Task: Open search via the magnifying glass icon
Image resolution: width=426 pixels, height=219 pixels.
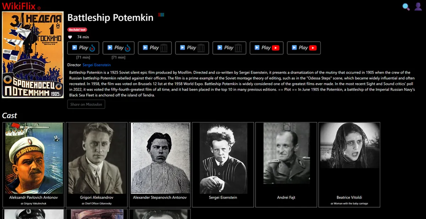Action: coord(406,7)
